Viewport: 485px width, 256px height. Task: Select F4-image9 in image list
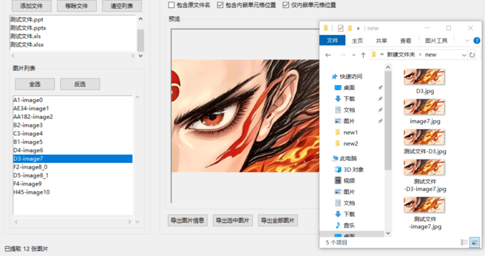pyautogui.click(x=72, y=183)
